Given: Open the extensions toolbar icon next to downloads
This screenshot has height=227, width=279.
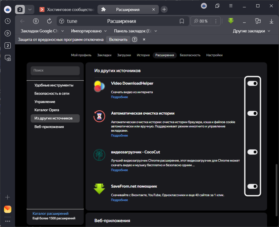Looking at the screenshot, I should tap(258, 21).
